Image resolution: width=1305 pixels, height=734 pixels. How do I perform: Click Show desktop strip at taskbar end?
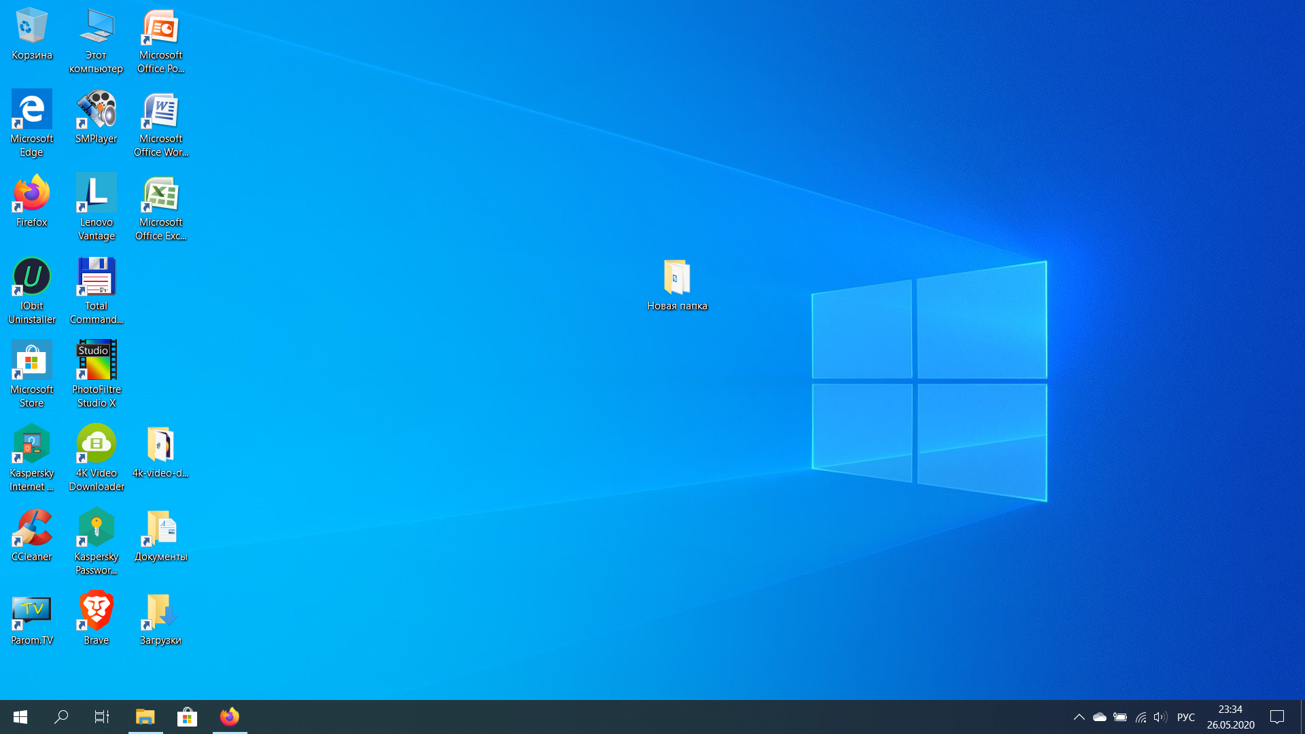pyautogui.click(x=1302, y=717)
